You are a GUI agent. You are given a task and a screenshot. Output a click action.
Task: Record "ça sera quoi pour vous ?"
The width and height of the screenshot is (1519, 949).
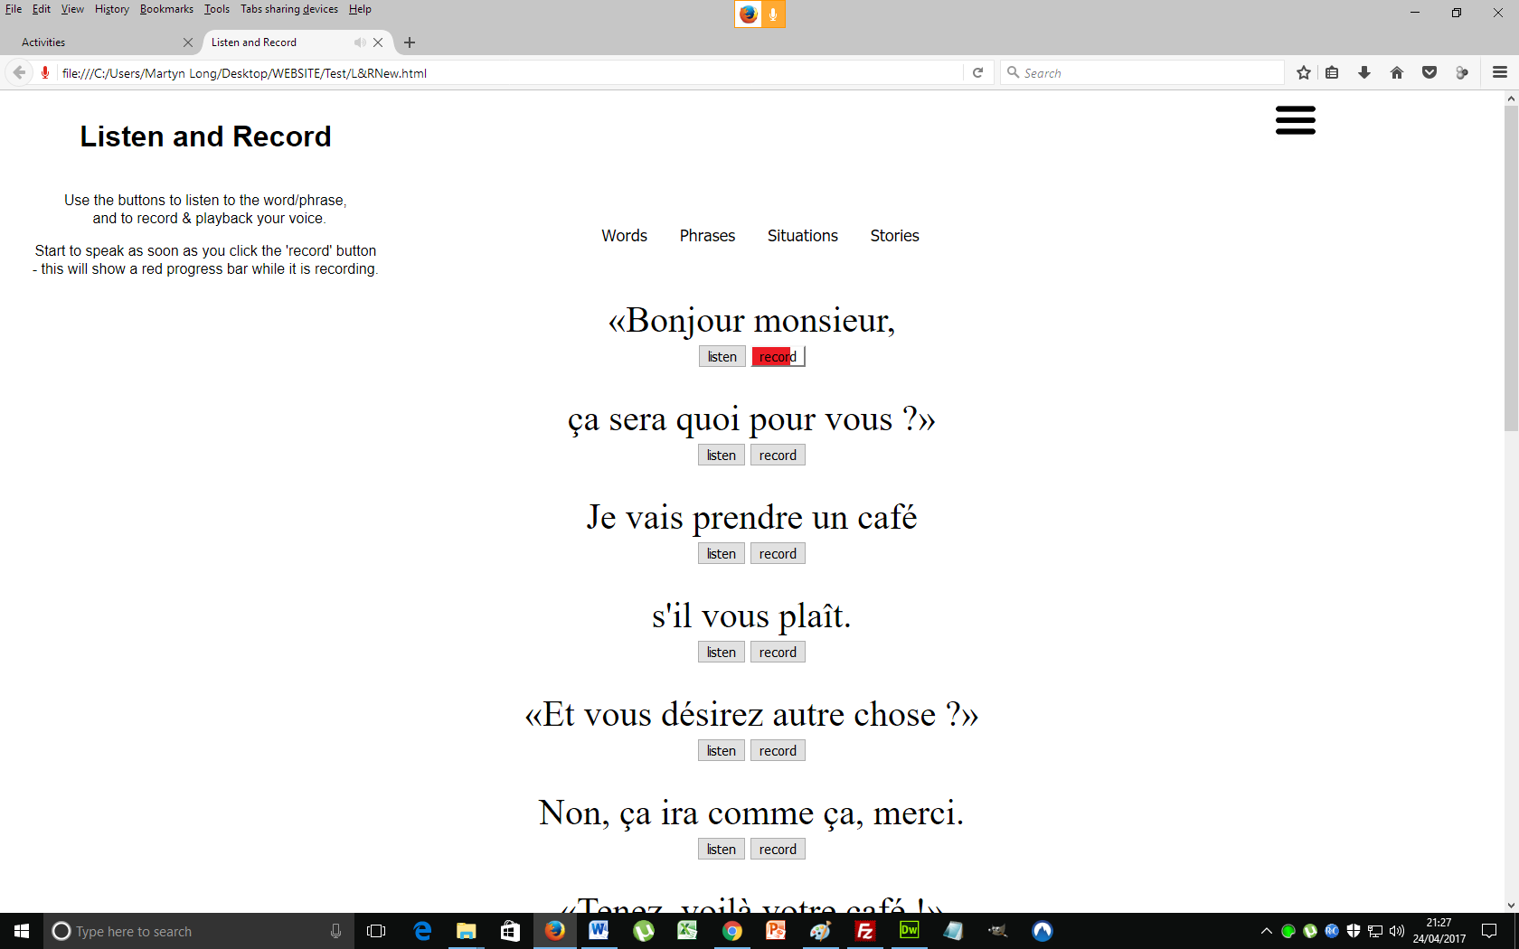click(778, 456)
